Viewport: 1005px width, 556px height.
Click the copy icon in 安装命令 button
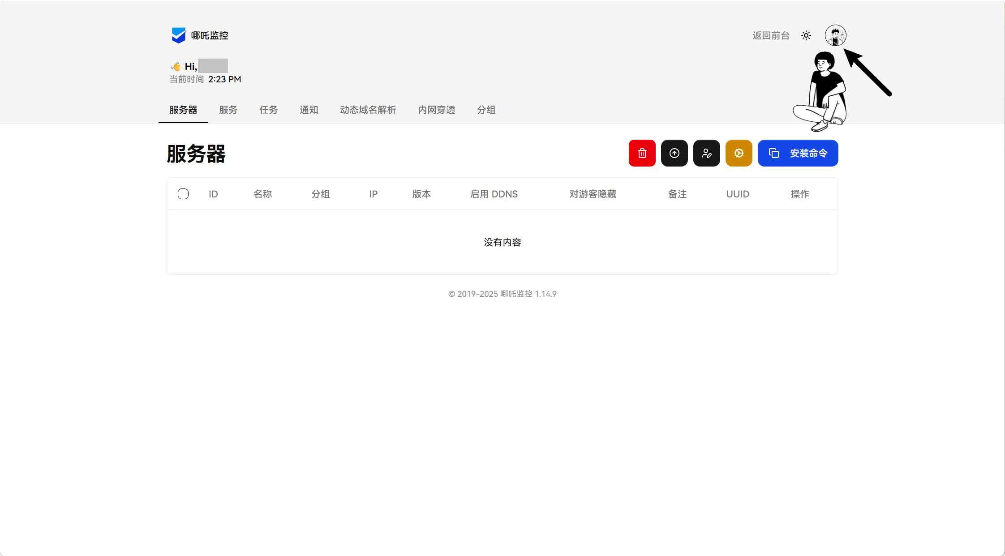coord(773,153)
